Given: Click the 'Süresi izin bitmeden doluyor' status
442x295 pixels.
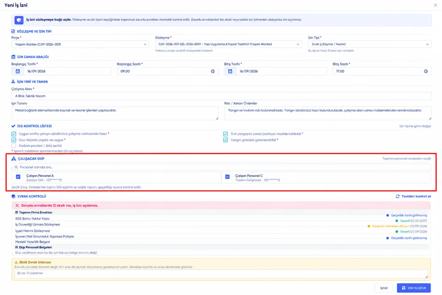Looking at the screenshot, I should tap(397, 226).
